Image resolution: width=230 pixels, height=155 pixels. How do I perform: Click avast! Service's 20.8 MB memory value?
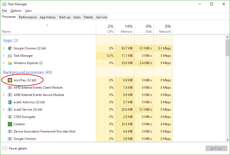click(127, 110)
